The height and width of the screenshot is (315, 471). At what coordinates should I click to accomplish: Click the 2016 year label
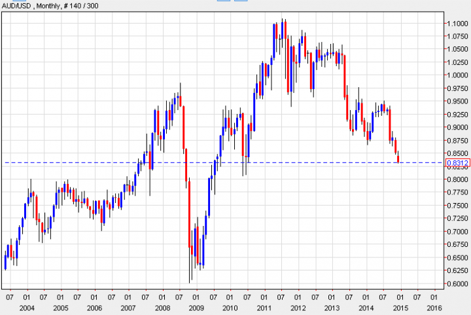[434, 308]
